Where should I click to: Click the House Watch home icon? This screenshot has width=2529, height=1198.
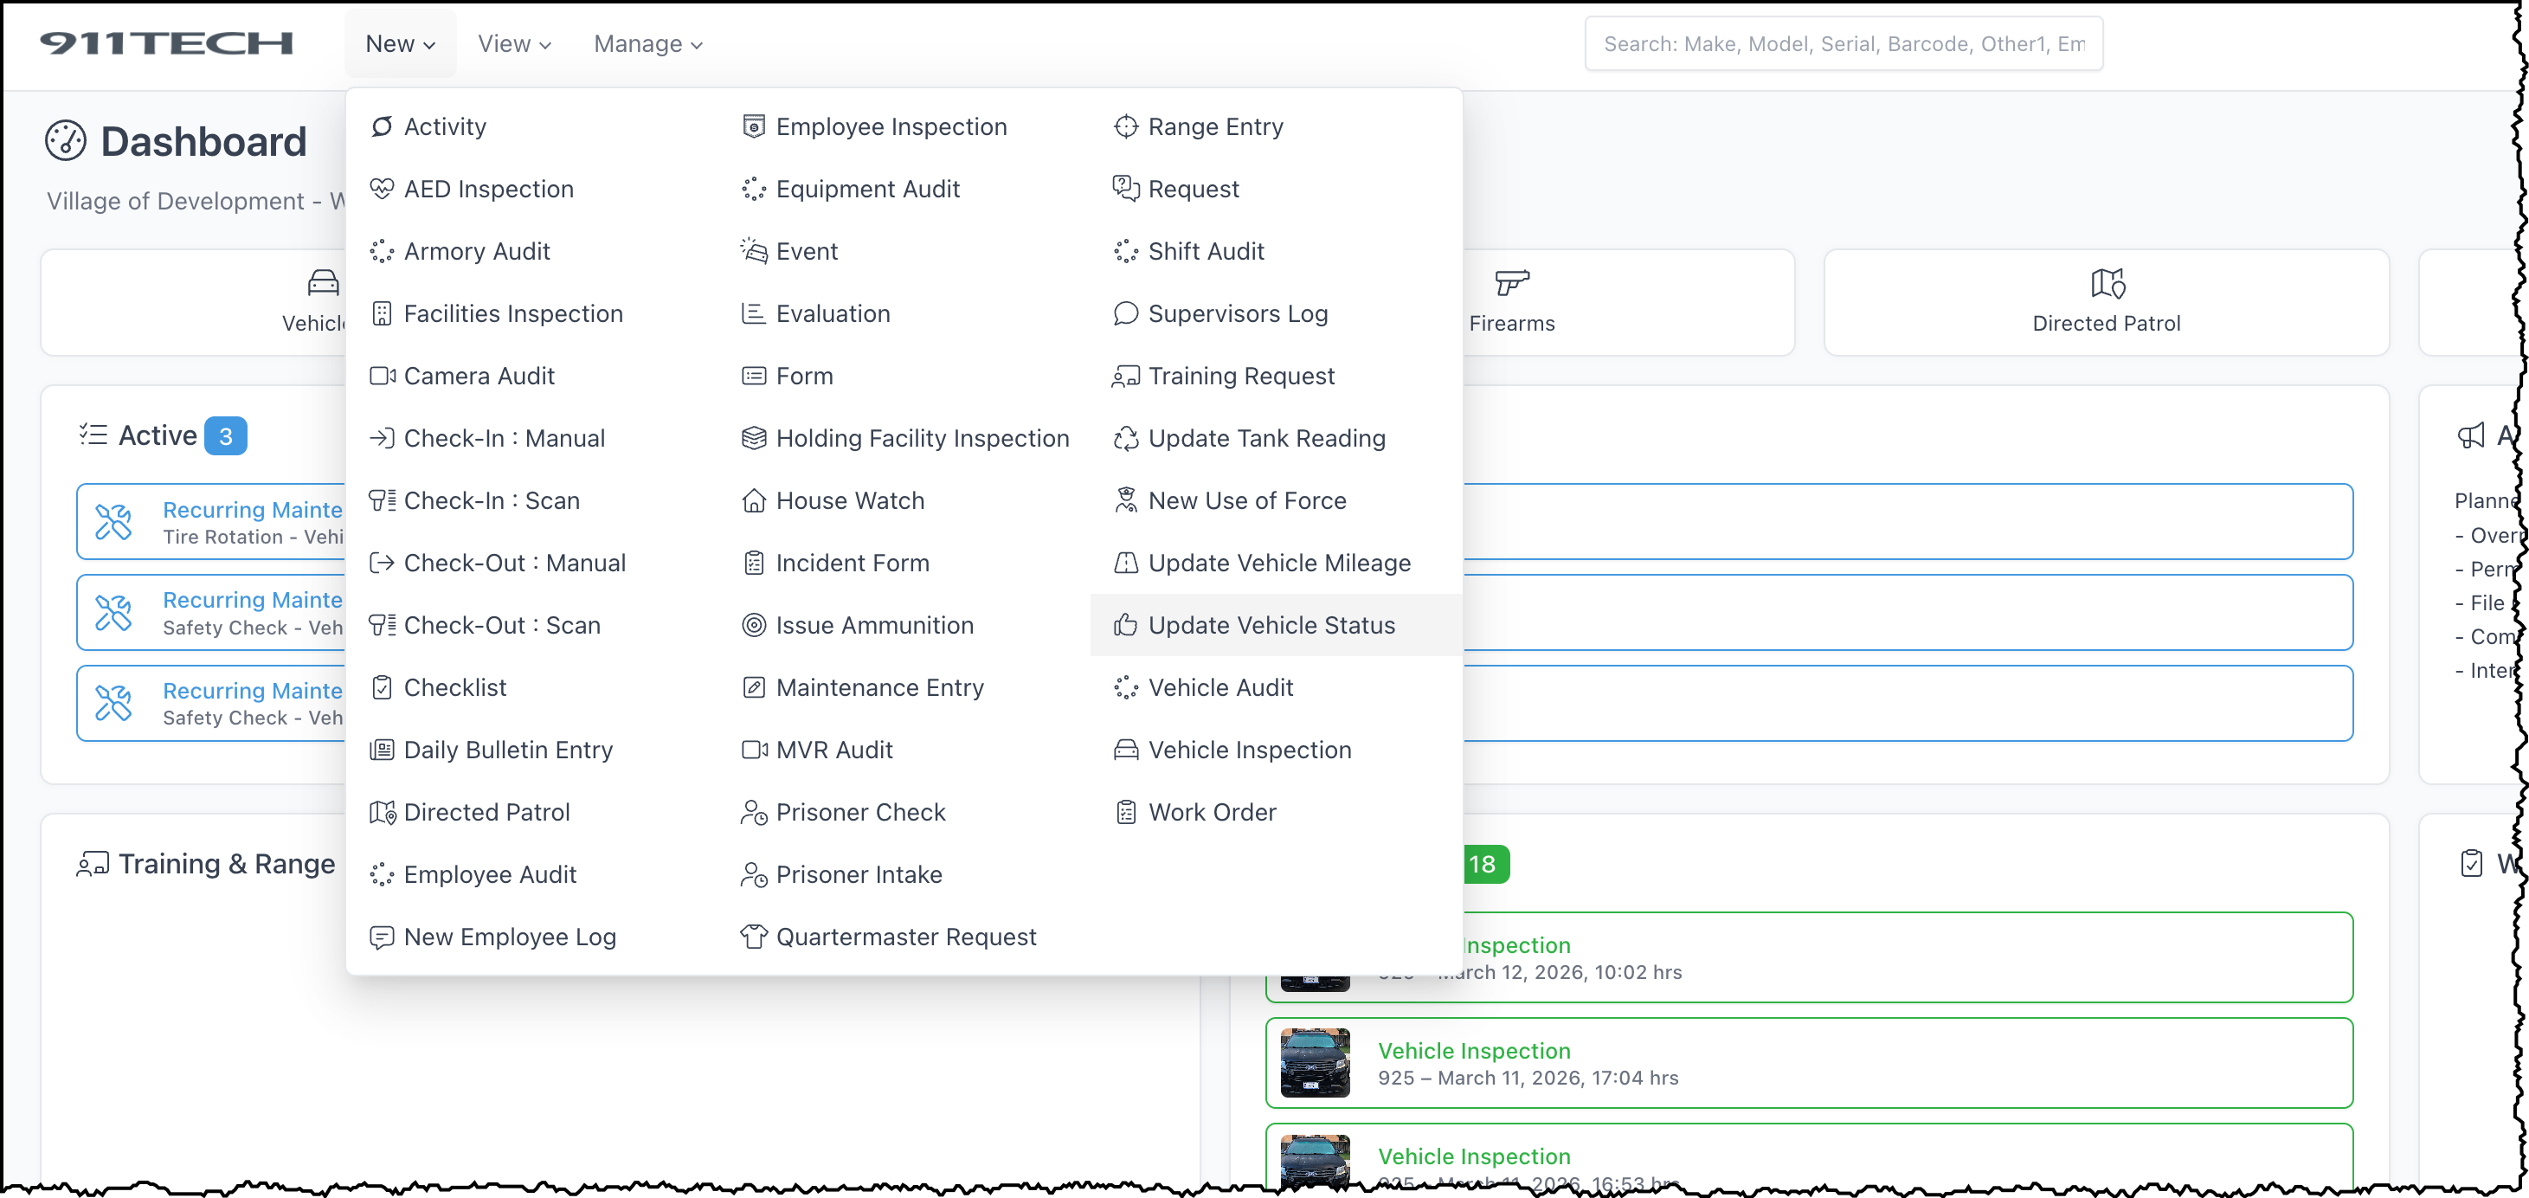[753, 501]
